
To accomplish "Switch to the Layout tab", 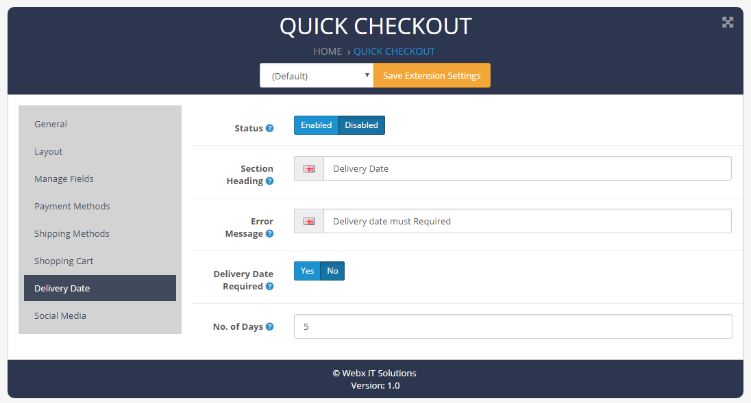I will pyautogui.click(x=100, y=151).
